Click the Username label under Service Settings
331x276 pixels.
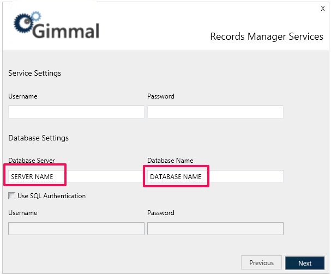point(23,96)
